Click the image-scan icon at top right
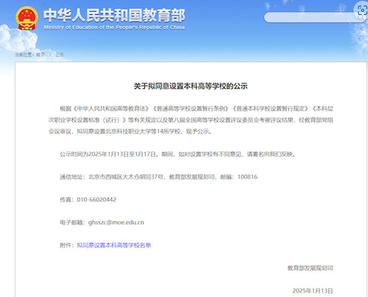This screenshot has width=368, height=297. click(x=362, y=10)
